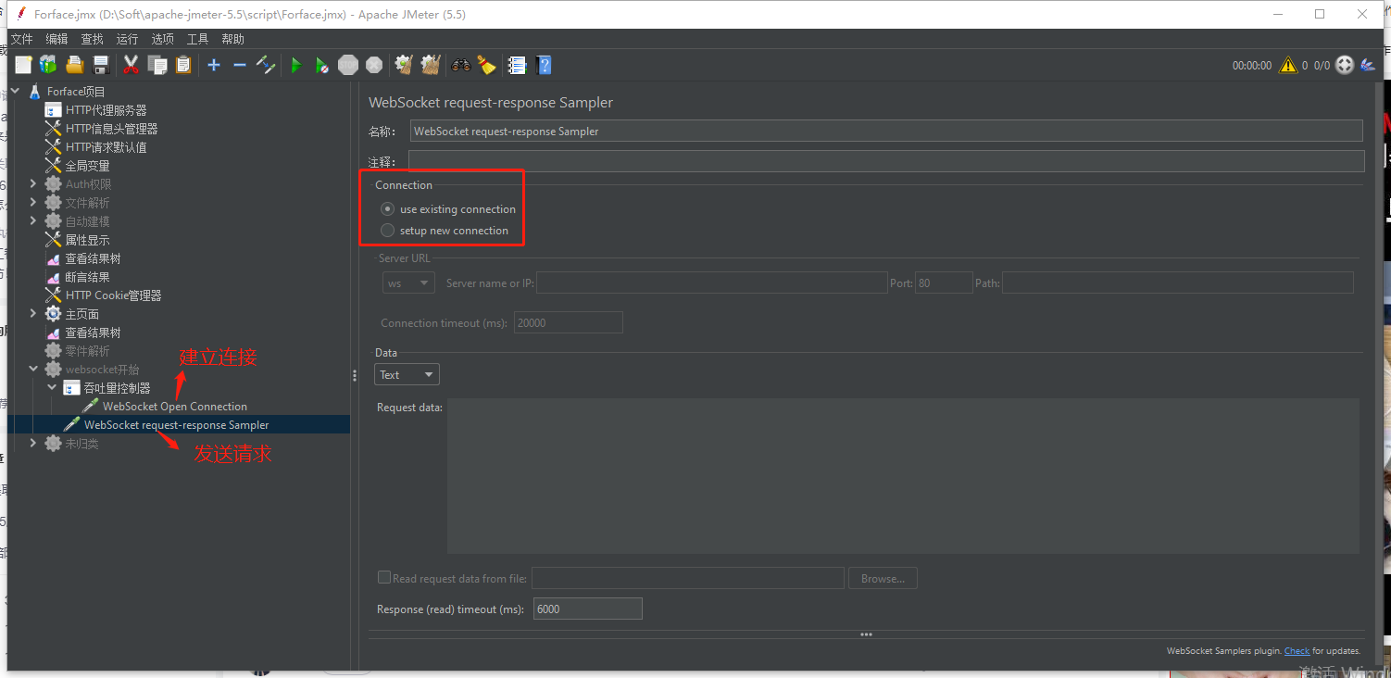Select HTTP请求默认值 in the tree
Image resolution: width=1391 pixels, height=678 pixels.
(x=106, y=147)
